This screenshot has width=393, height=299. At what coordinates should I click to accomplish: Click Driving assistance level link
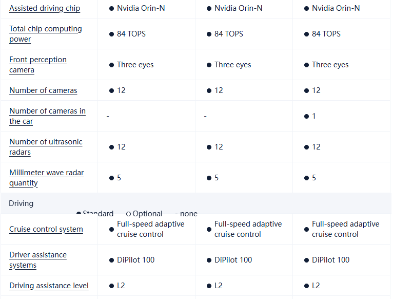point(49,286)
